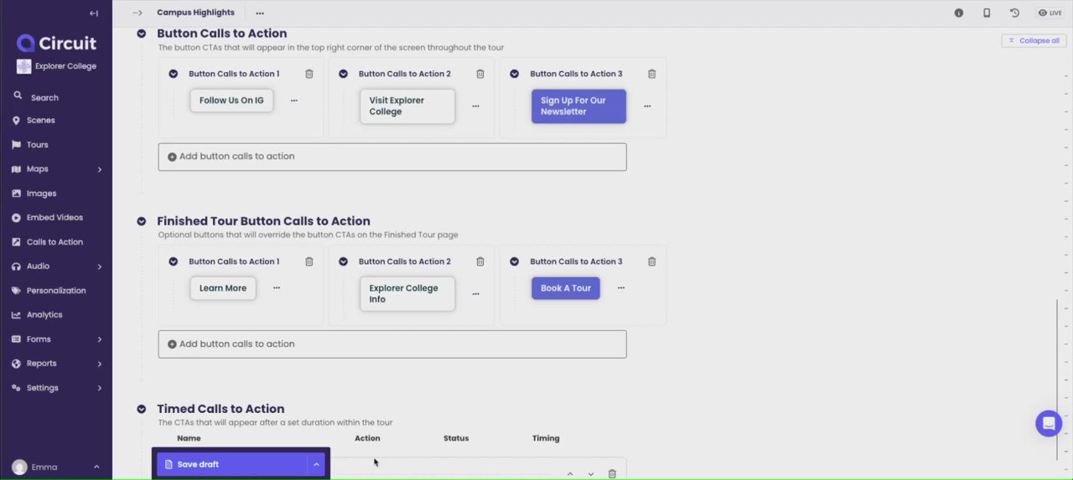
Task: Open options for Book A Tour
Action: click(x=621, y=288)
